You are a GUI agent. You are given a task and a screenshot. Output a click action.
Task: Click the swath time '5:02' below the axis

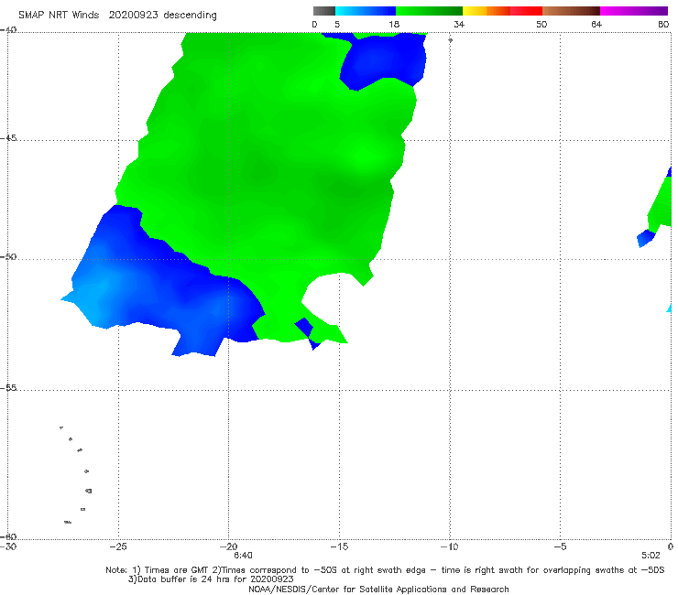pos(651,556)
